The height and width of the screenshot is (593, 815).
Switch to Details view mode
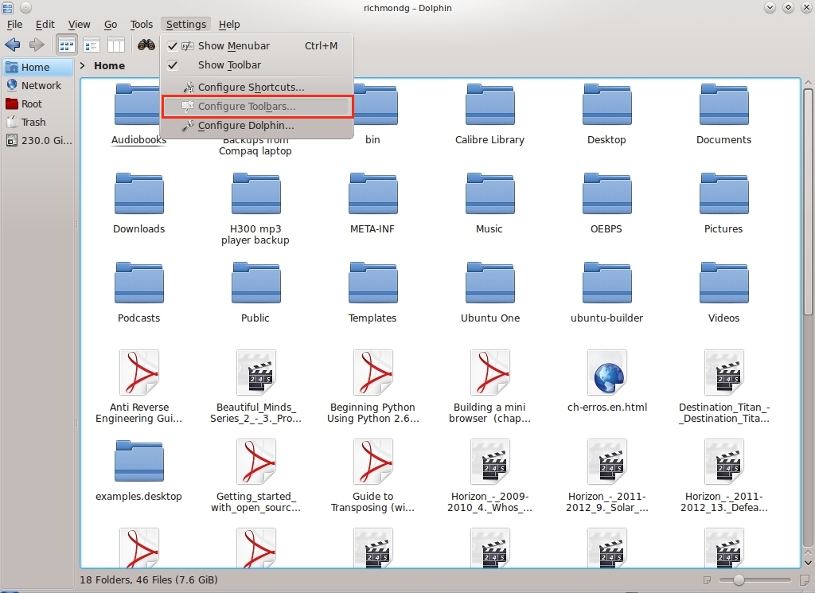tap(92, 45)
